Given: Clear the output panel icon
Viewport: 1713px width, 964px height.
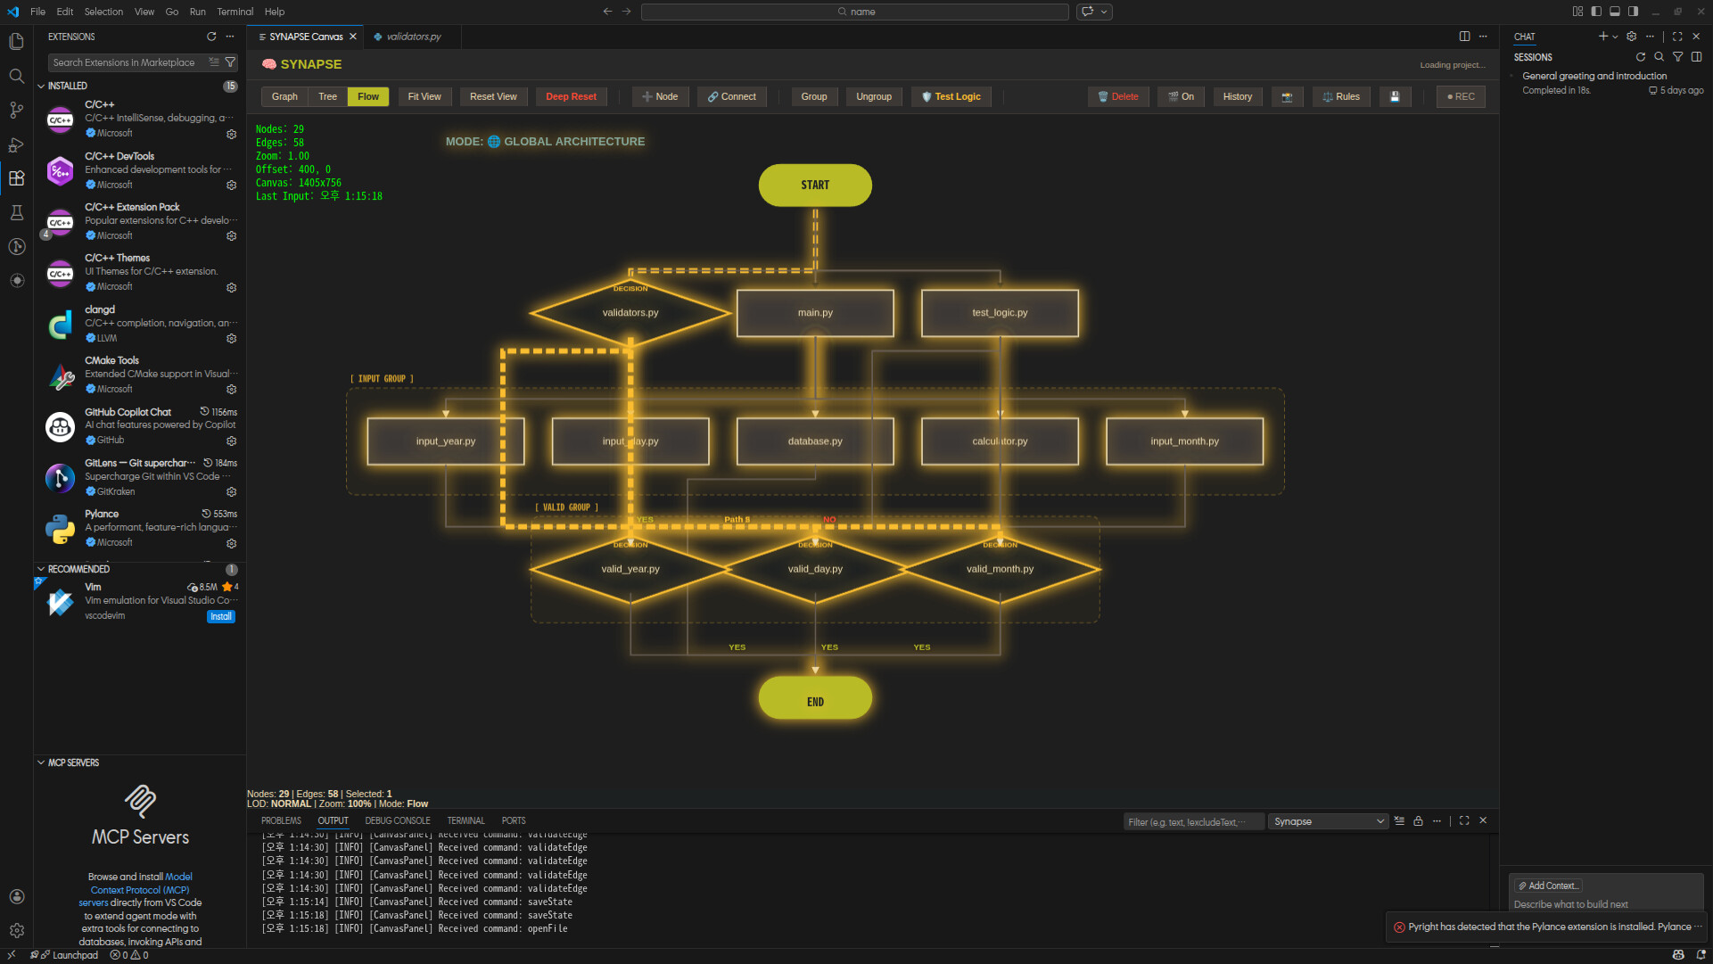Looking at the screenshot, I should pyautogui.click(x=1399, y=821).
